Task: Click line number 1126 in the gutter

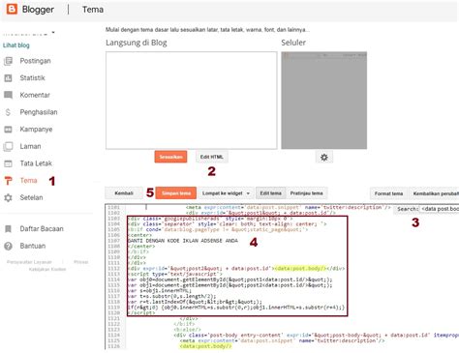Action: click(x=114, y=346)
